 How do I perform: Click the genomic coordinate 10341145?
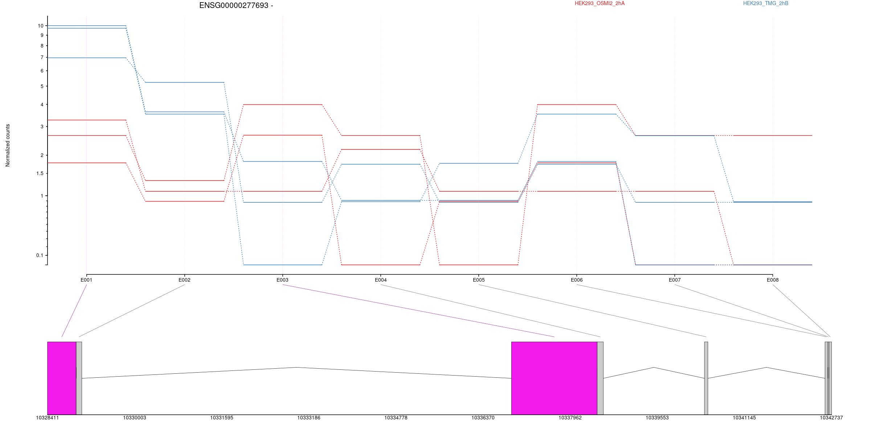[x=744, y=418]
